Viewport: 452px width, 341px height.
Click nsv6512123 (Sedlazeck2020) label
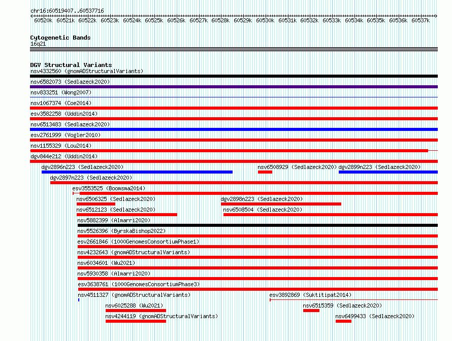coord(116,210)
